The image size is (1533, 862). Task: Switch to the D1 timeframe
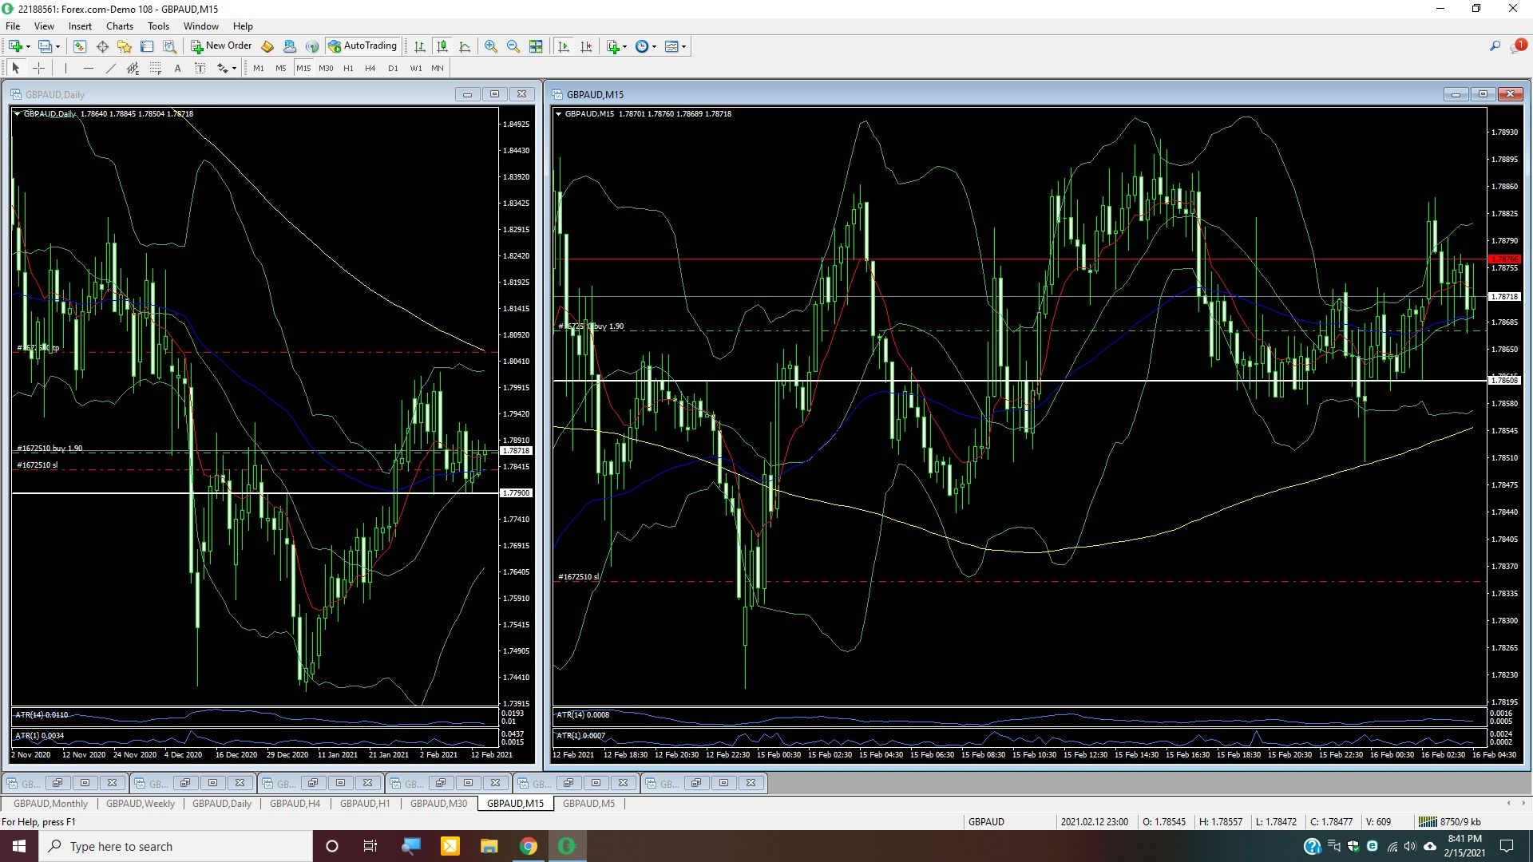coord(393,68)
